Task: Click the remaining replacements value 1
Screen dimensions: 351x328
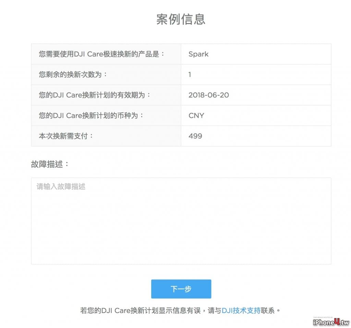Action: tap(190, 74)
